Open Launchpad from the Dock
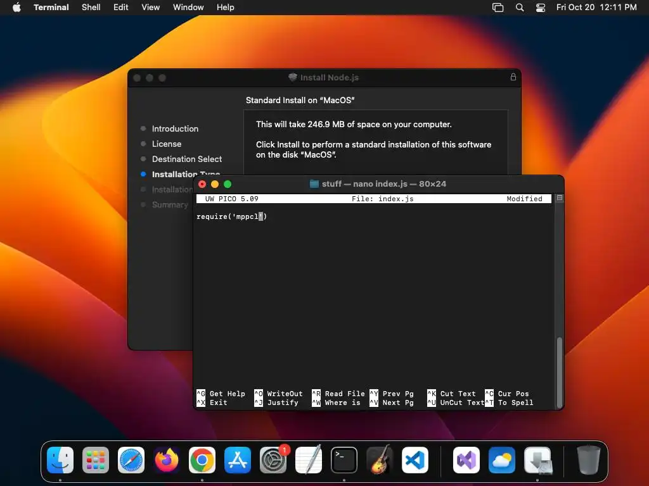This screenshot has width=649, height=486. [96, 460]
